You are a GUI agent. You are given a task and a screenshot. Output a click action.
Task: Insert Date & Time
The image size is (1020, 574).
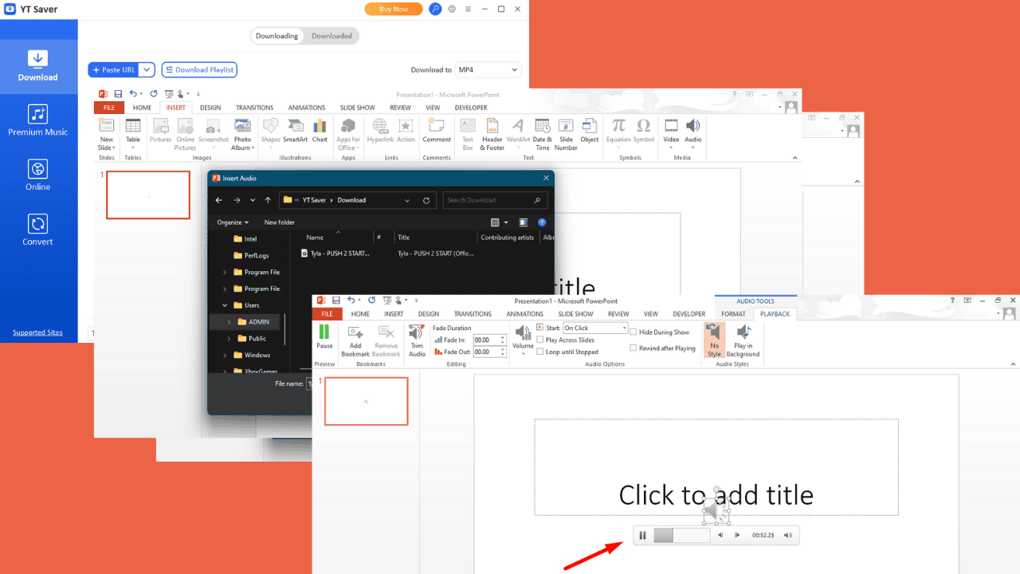pyautogui.click(x=543, y=134)
